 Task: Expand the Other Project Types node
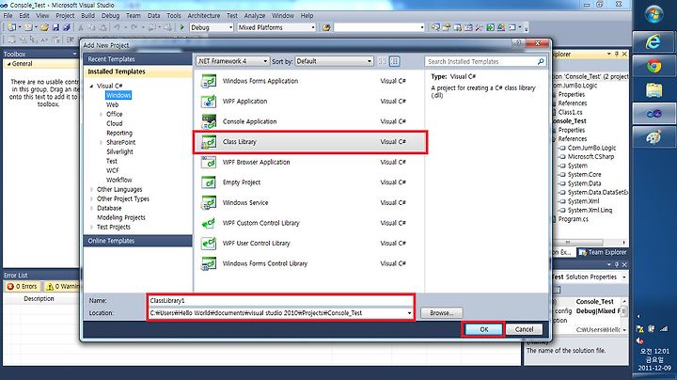point(91,199)
